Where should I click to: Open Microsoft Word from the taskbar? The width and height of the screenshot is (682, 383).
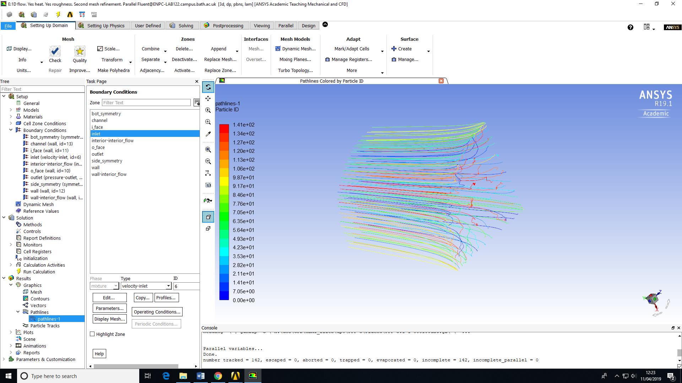200,376
